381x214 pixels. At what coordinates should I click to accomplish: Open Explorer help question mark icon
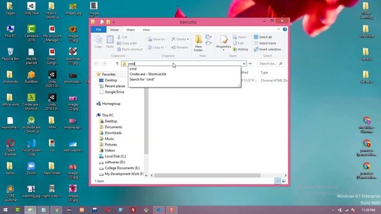click(285, 29)
